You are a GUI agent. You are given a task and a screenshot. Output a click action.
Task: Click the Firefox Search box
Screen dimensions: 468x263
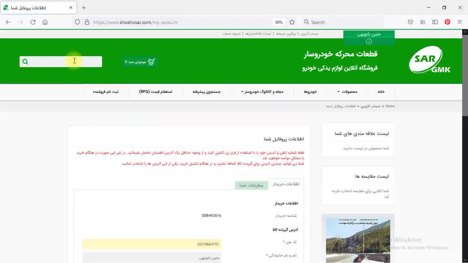pos(343,22)
